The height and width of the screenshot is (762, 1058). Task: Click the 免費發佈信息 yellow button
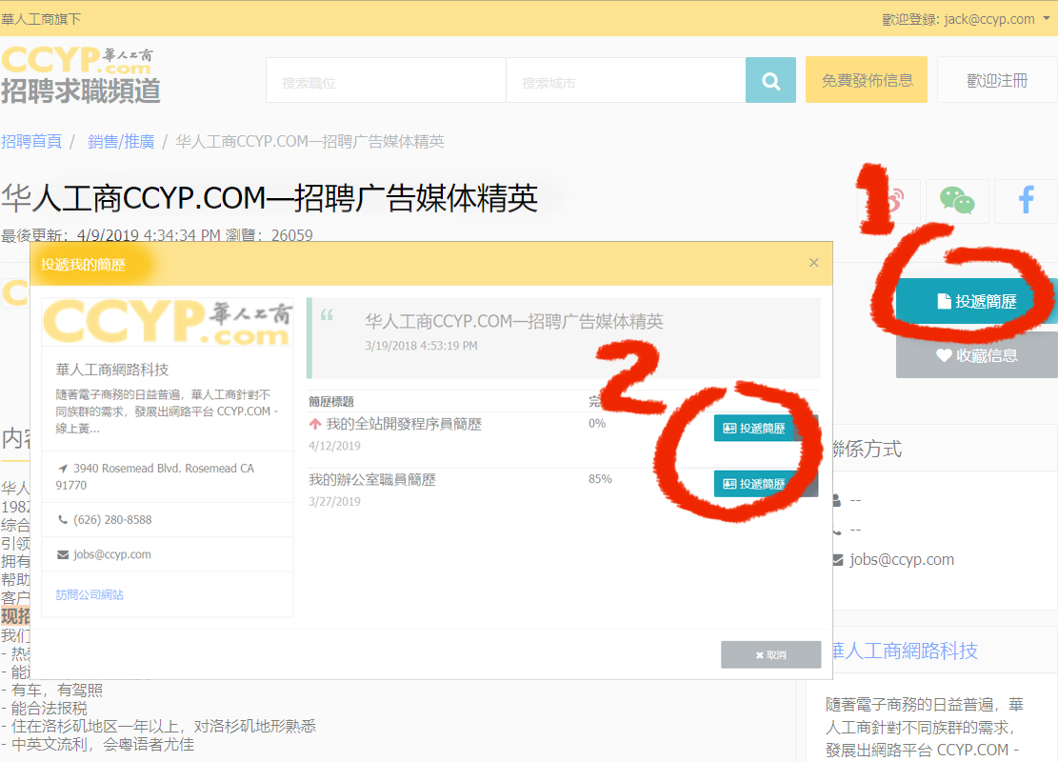(x=867, y=80)
